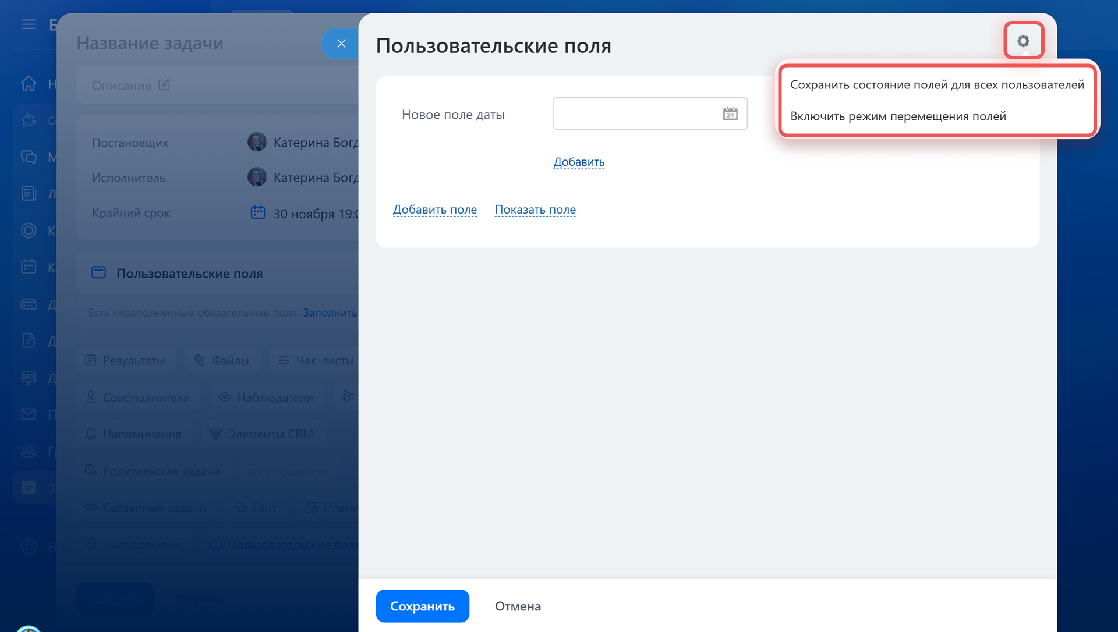Select the Чек-листы checklist icon
Viewport: 1118px width, 632px height.
284,360
